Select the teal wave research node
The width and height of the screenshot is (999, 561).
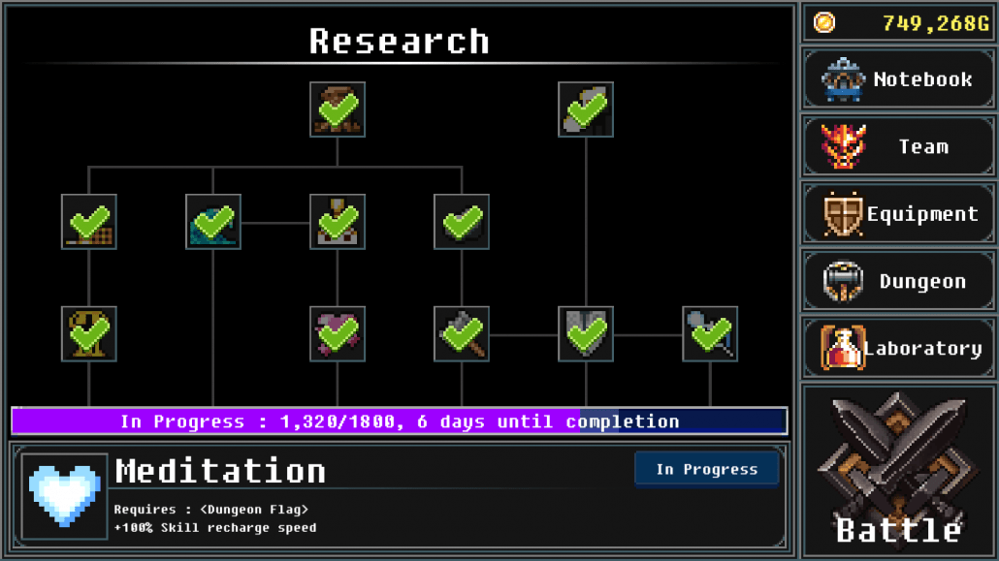click(212, 222)
